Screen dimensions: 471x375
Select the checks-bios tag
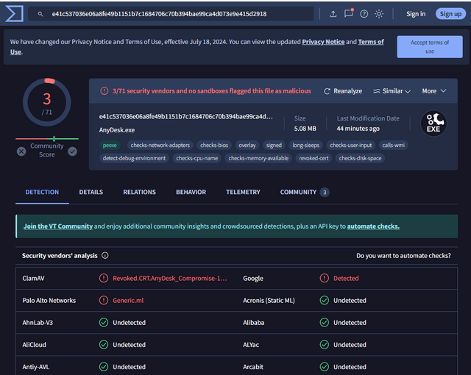[x=214, y=145]
